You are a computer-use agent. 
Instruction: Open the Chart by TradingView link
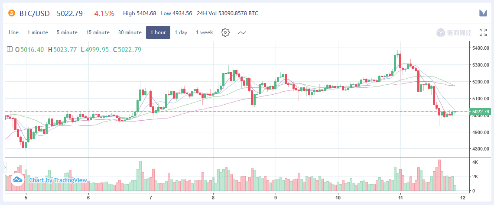point(58,180)
